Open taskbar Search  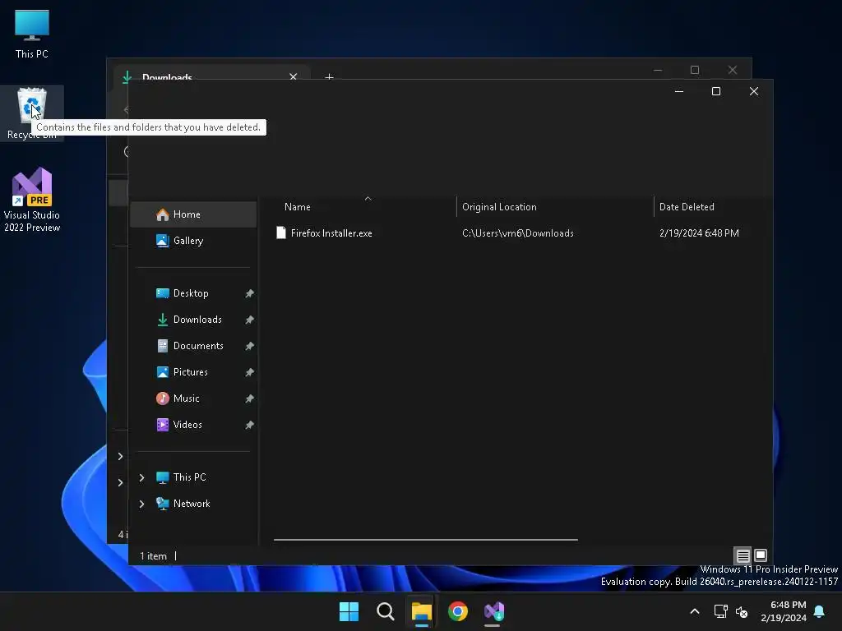(385, 611)
